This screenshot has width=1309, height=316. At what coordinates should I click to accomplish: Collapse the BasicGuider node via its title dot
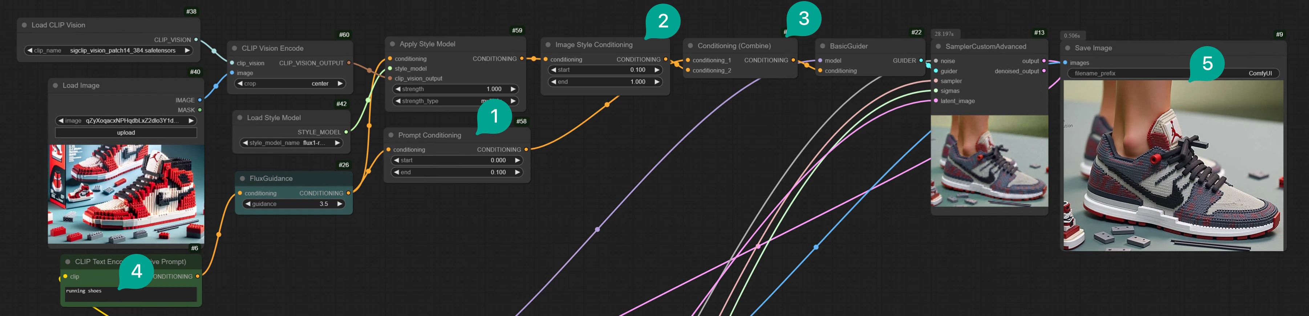pos(823,46)
